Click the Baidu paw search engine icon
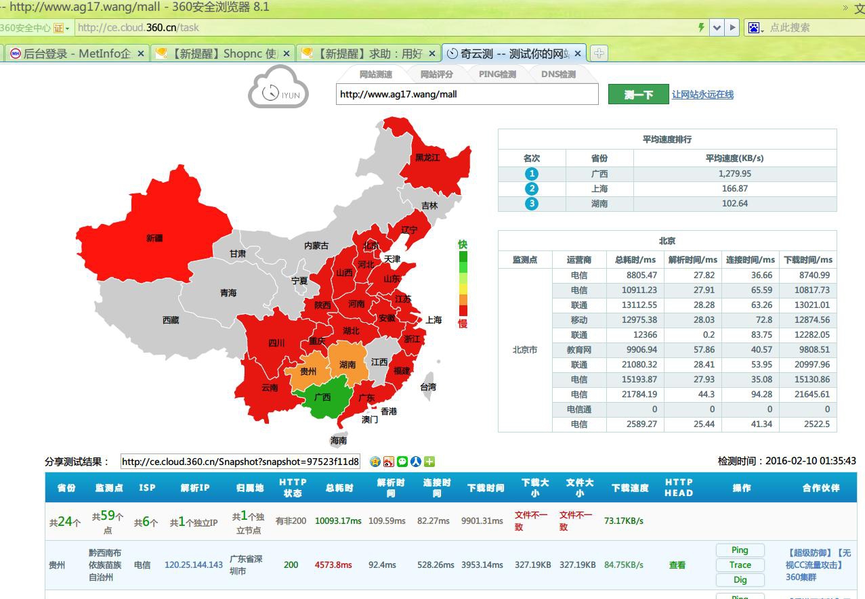Image resolution: width=865 pixels, height=599 pixels. (753, 28)
